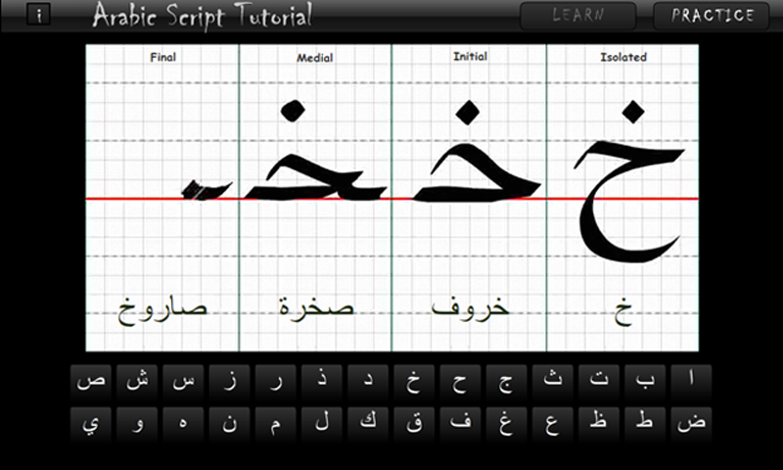Click the Arabic Script Tutorial title
This screenshot has height=470, width=783.
point(203,16)
